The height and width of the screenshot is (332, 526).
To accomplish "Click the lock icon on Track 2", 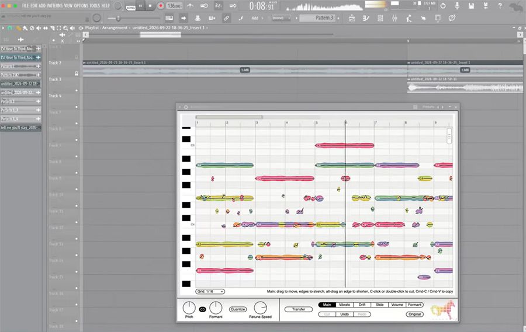I will 77,74.
